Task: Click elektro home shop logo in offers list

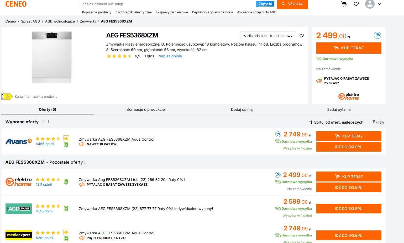Action: point(19,182)
